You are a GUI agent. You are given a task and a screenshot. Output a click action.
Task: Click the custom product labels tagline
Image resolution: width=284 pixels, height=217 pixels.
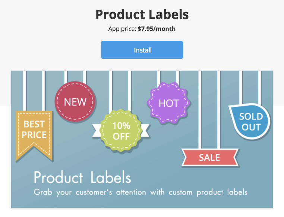click(x=141, y=192)
